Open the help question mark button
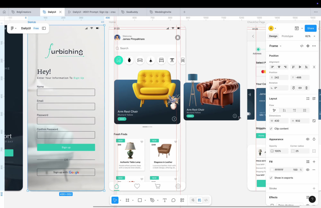The height and width of the screenshot is (208, 321). coord(312,199)
